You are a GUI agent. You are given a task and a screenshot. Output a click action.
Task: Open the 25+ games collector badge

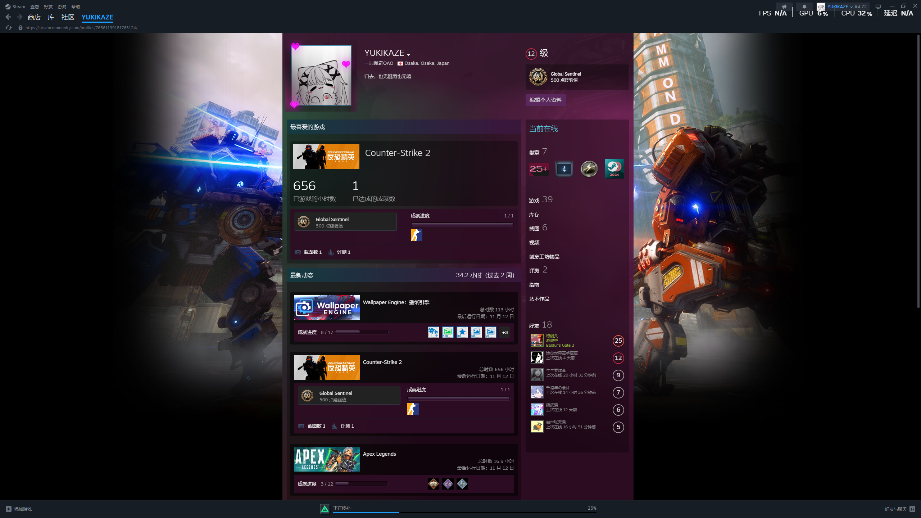539,168
